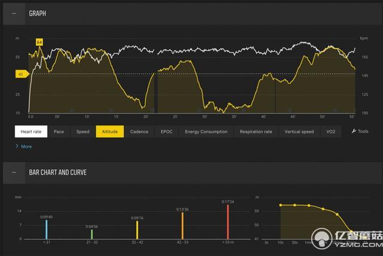
Task: Switch on Respiration rate data
Action: point(256,132)
